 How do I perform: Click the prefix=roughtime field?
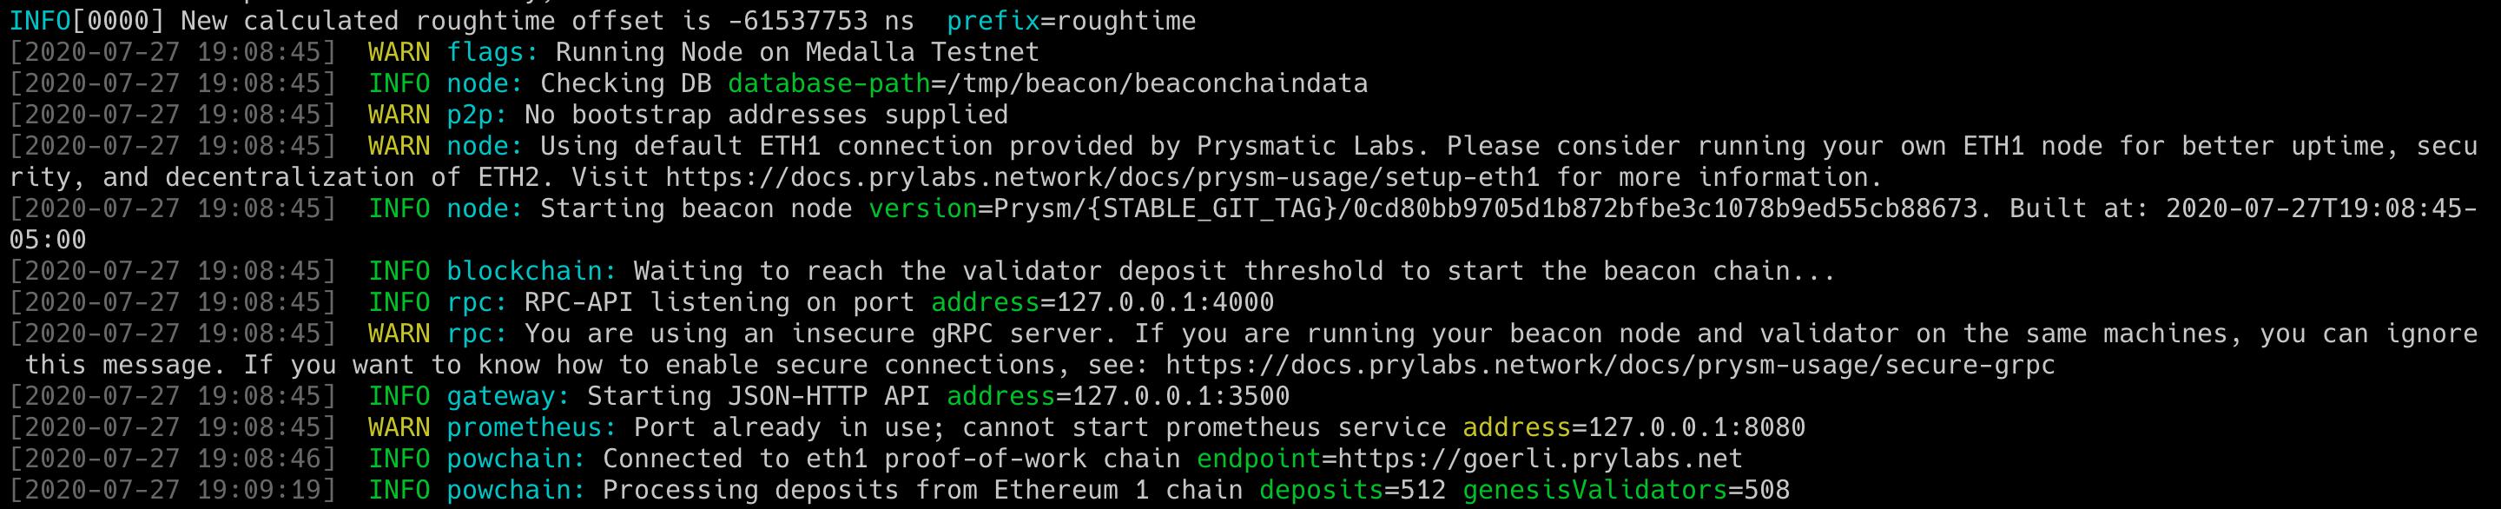click(x=1071, y=22)
